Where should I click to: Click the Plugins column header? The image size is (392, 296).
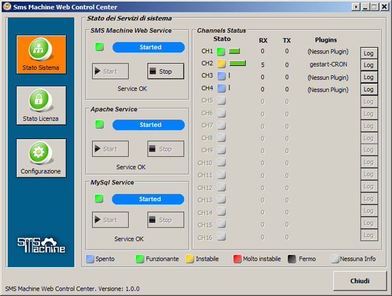(326, 40)
